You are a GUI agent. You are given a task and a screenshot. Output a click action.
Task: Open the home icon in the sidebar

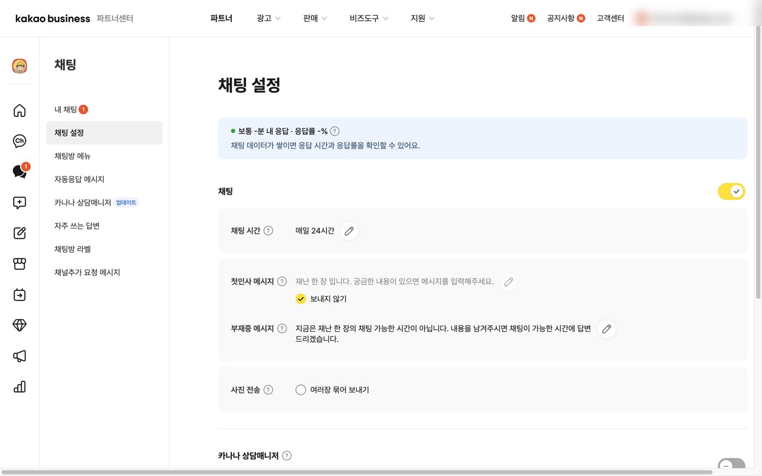coord(20,110)
